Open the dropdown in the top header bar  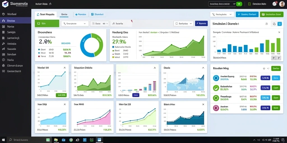[222, 4]
